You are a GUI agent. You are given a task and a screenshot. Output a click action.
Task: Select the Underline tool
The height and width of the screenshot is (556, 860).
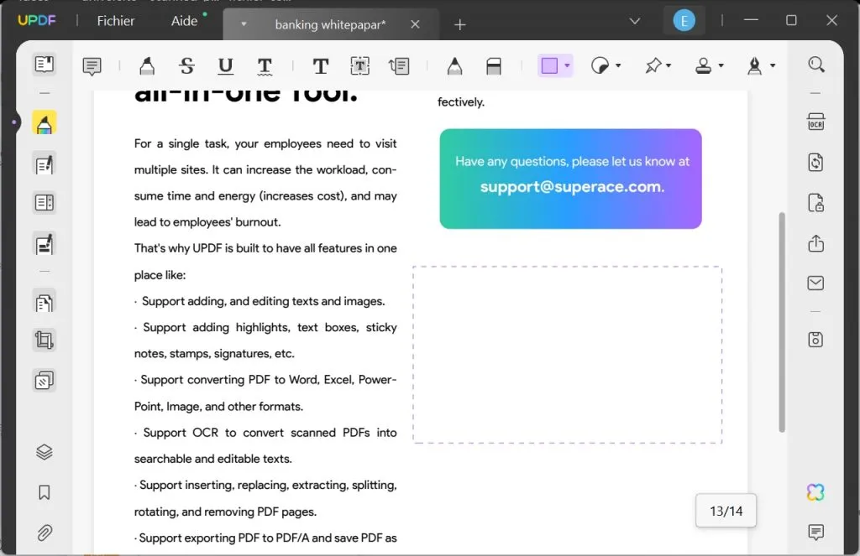[225, 66]
